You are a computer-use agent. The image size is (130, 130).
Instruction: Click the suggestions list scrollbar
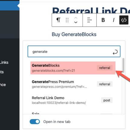coord(123,65)
